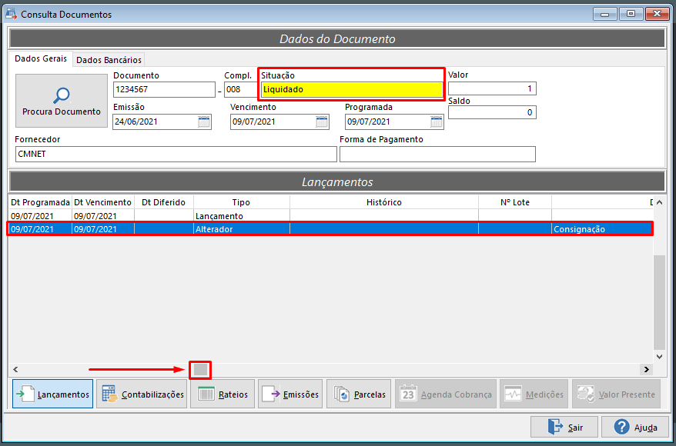This screenshot has height=446, width=676.
Task: Click the Consignação cell
Action: 602,229
